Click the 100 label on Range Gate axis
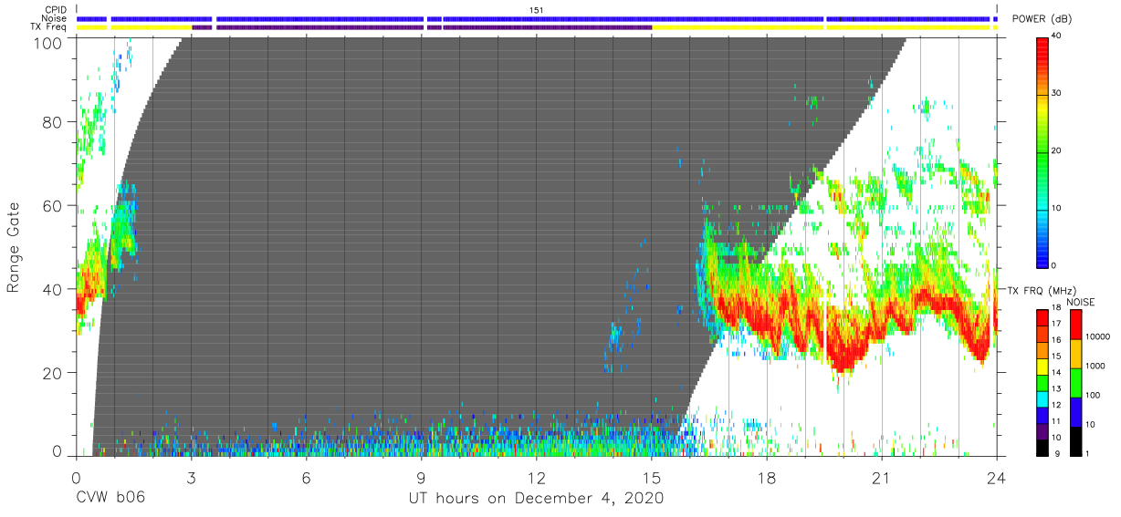The height and width of the screenshot is (517, 1121). (48, 42)
